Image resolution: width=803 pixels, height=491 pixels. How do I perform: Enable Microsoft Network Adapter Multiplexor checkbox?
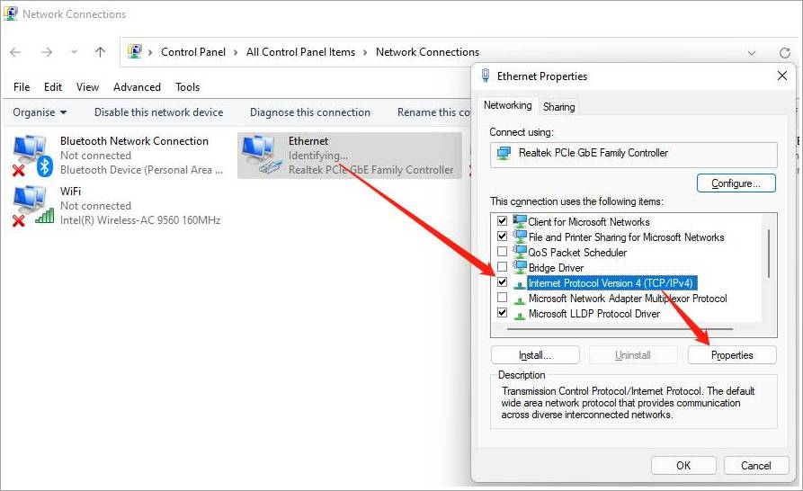point(502,298)
